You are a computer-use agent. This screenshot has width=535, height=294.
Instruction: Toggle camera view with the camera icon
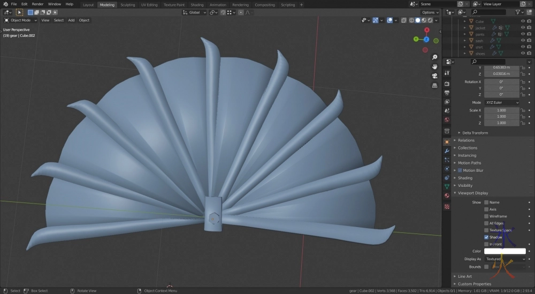click(435, 76)
